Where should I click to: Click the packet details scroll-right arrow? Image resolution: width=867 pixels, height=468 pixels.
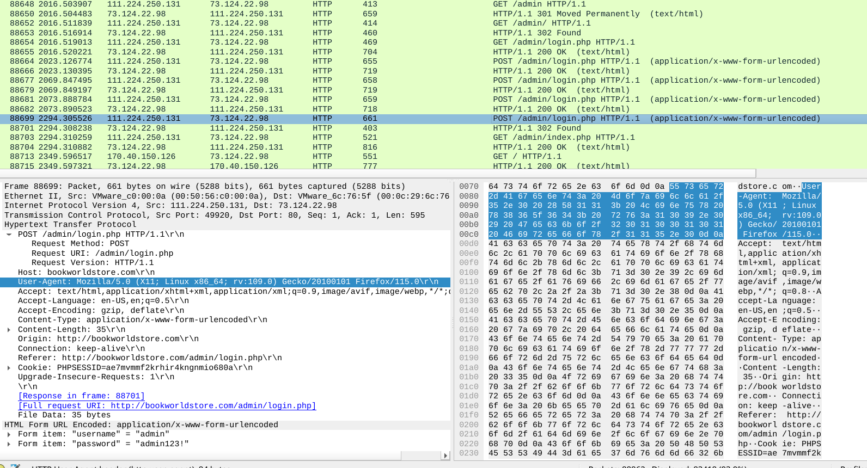(x=446, y=455)
